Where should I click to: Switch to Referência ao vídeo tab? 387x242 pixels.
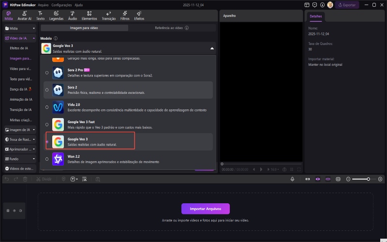click(171, 28)
